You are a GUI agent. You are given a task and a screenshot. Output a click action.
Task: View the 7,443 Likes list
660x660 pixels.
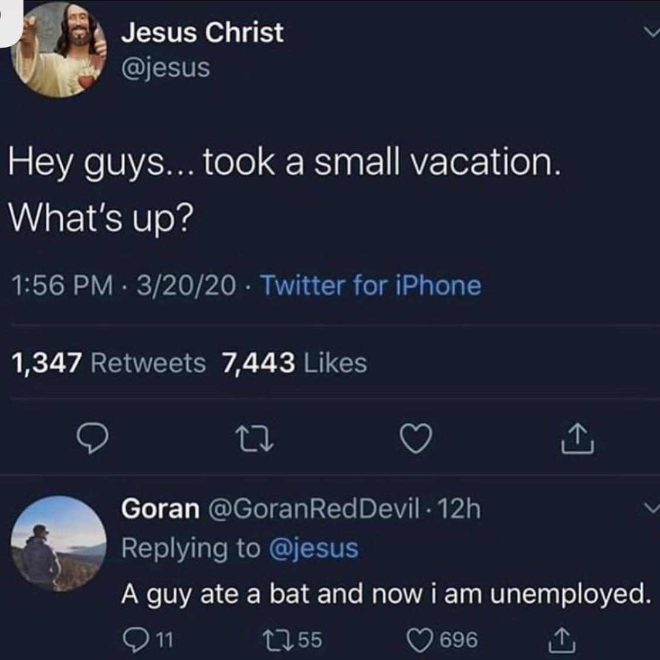[294, 362]
